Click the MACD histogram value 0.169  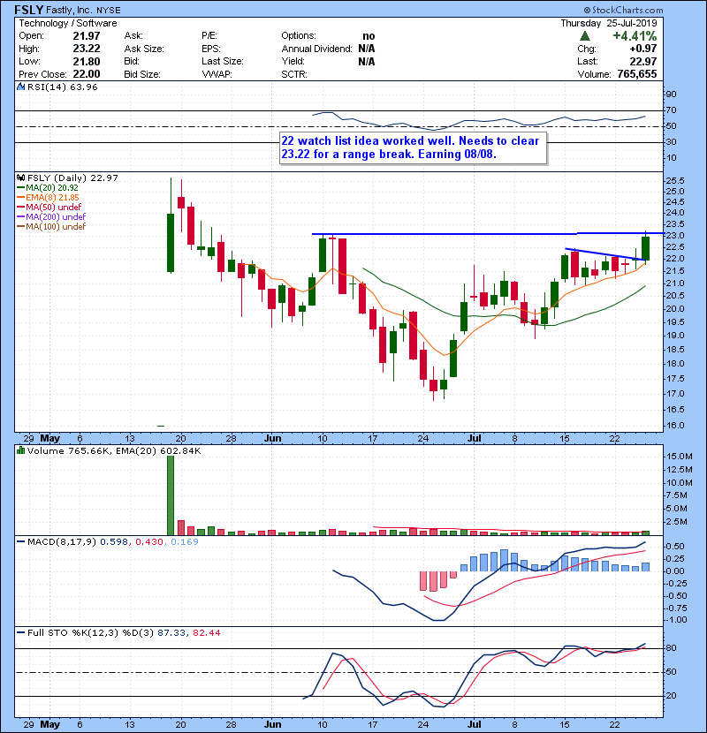[185, 542]
